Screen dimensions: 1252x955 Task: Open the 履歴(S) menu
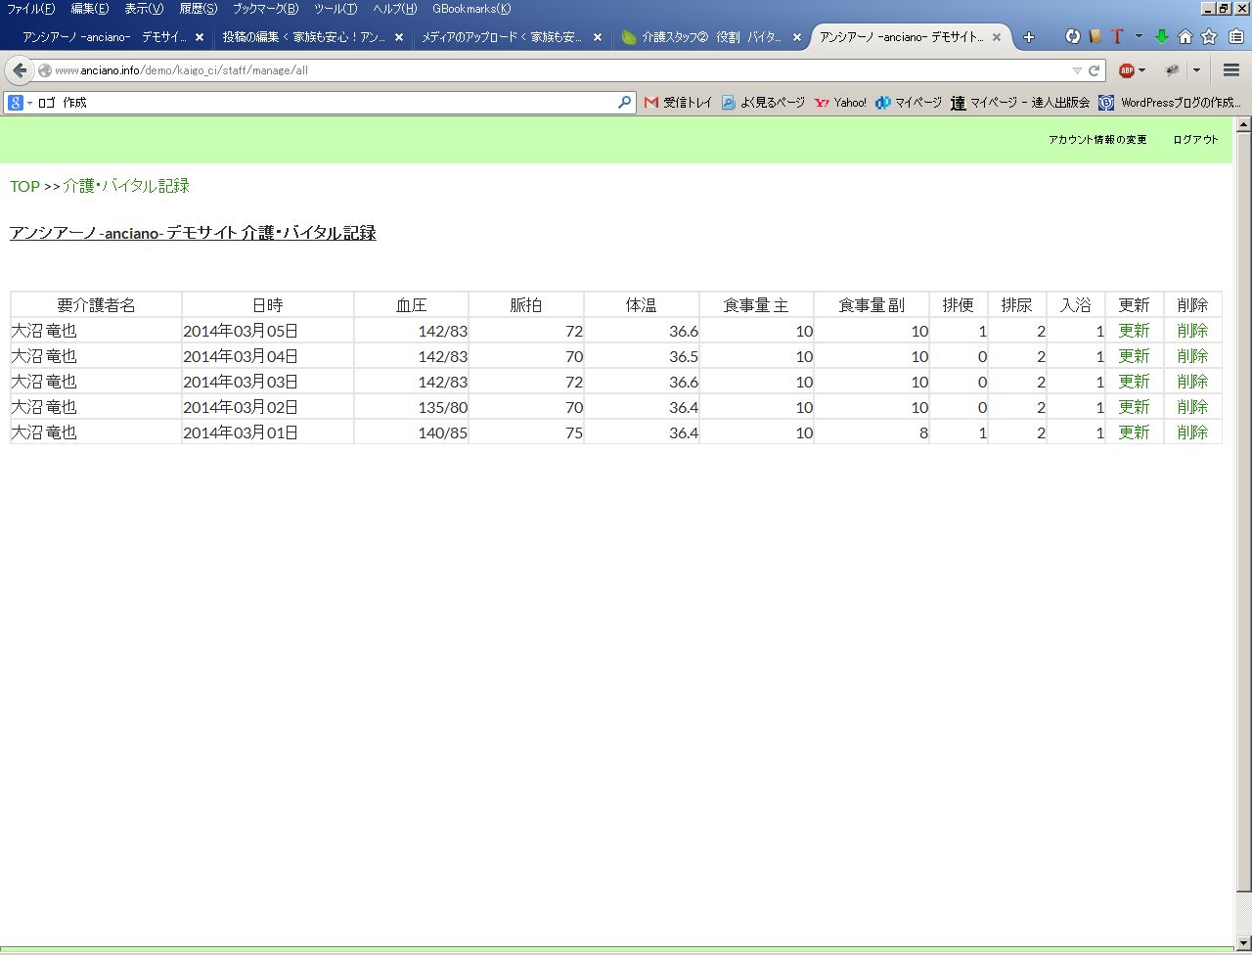(x=198, y=9)
